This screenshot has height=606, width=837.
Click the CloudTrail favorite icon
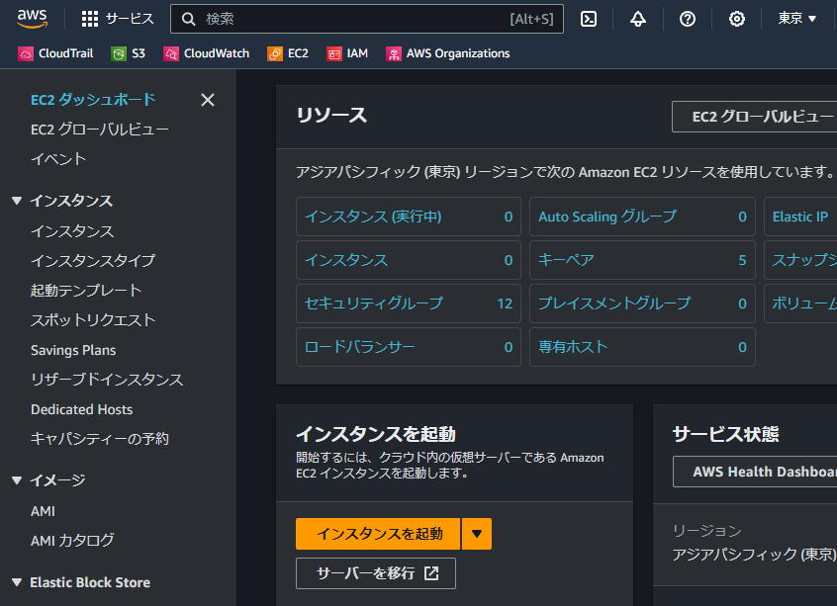[x=25, y=54]
